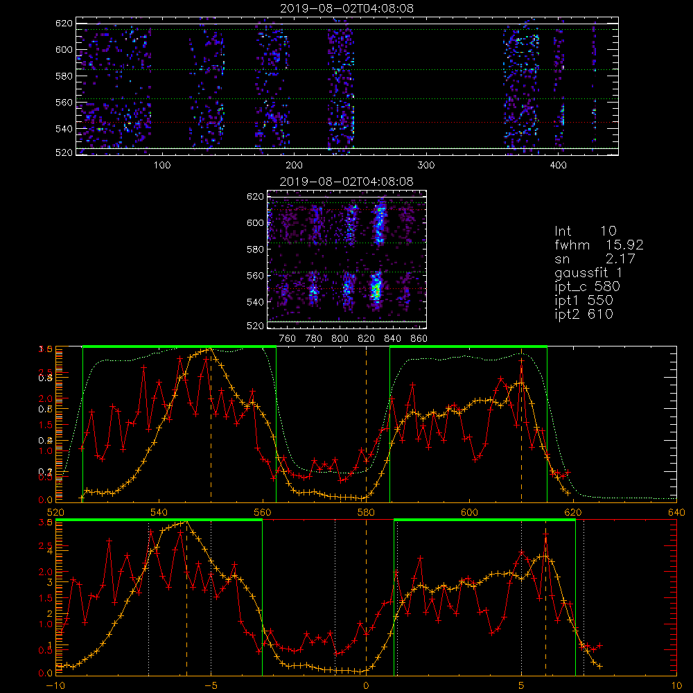Screen dimensions: 693x693
Task: Click x-axis label '300' under wide top image
Action: click(426, 166)
